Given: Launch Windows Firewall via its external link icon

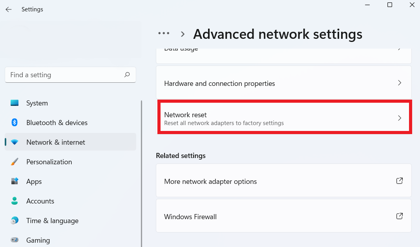Looking at the screenshot, I should click(399, 216).
